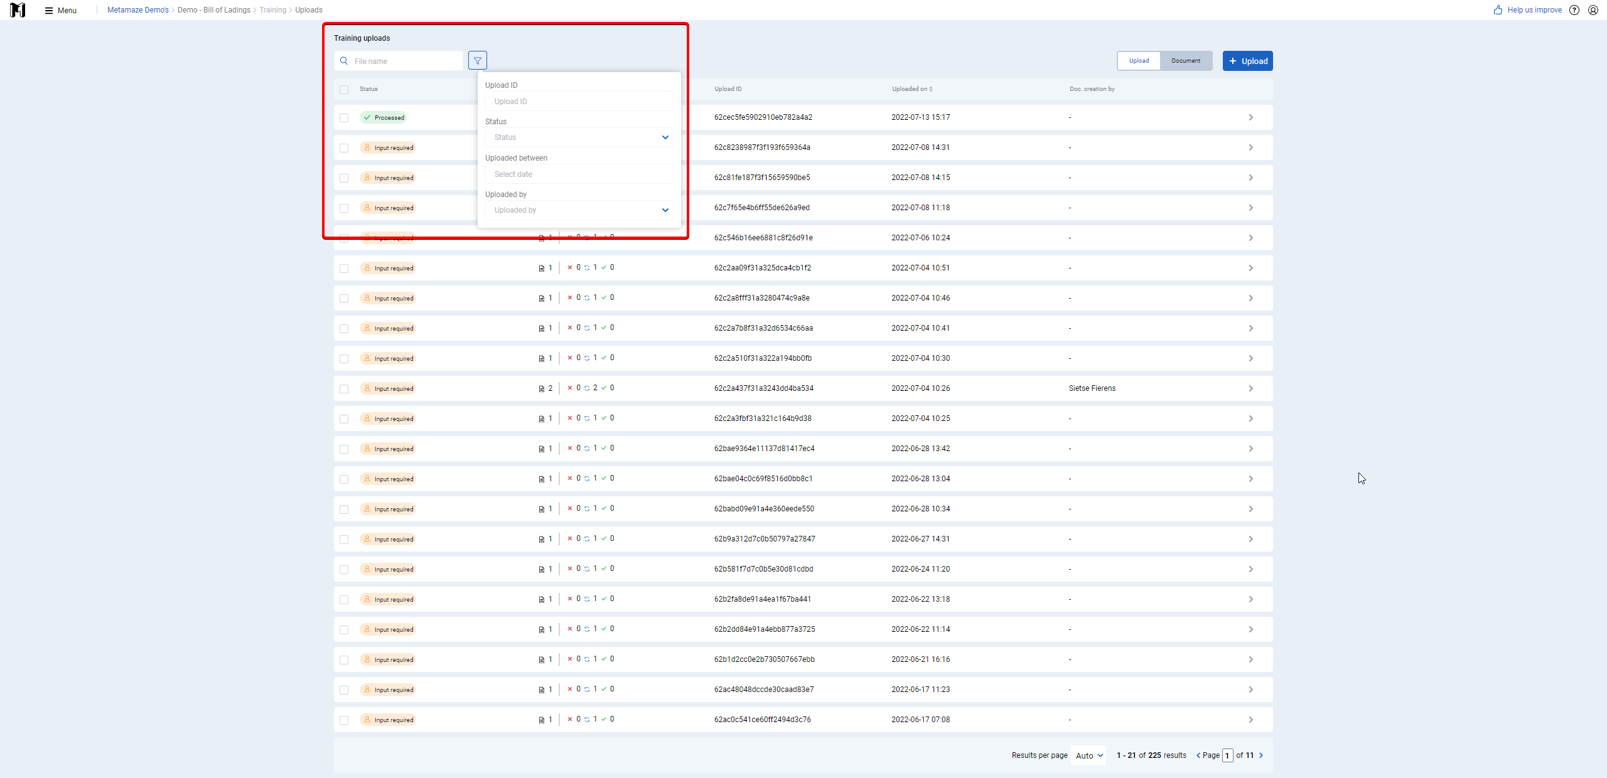Click the Upload ID filter input

579,101
